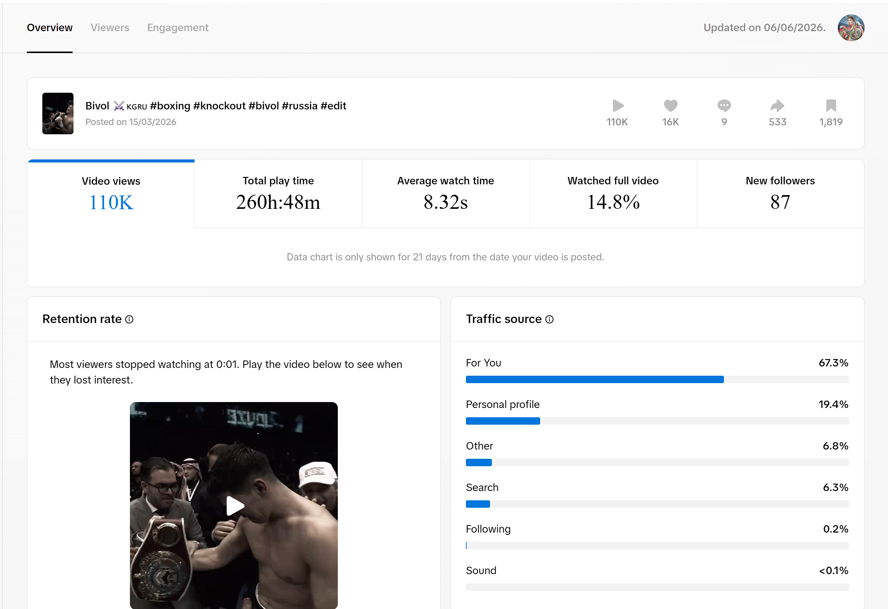Click the 0.2% Following value
The height and width of the screenshot is (609, 888).
click(x=836, y=530)
